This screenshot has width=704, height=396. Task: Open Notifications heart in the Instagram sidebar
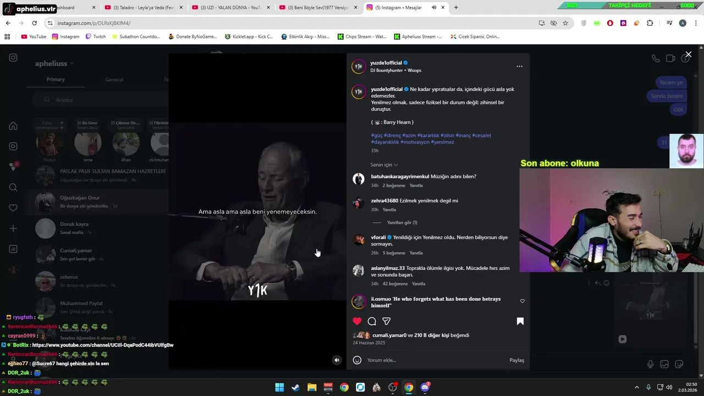coord(13,208)
